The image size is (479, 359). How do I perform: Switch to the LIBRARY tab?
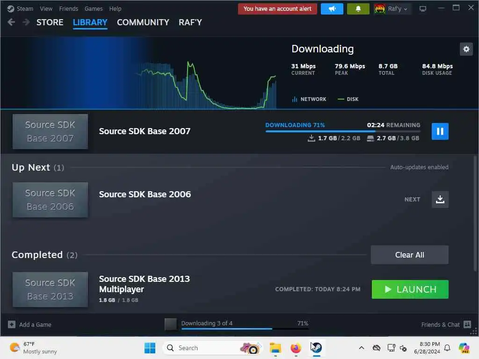click(90, 22)
